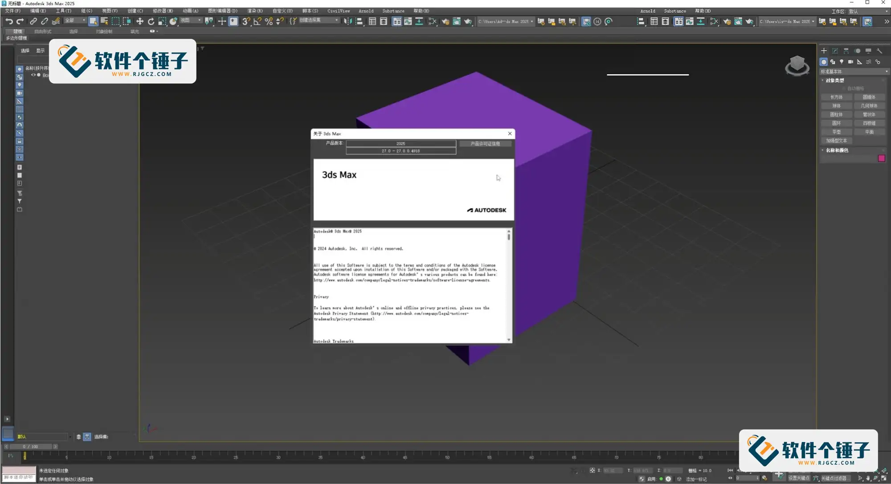Viewport: 891px width, 484px height.
Task: Activate the Select and Scale tool
Action: [162, 21]
